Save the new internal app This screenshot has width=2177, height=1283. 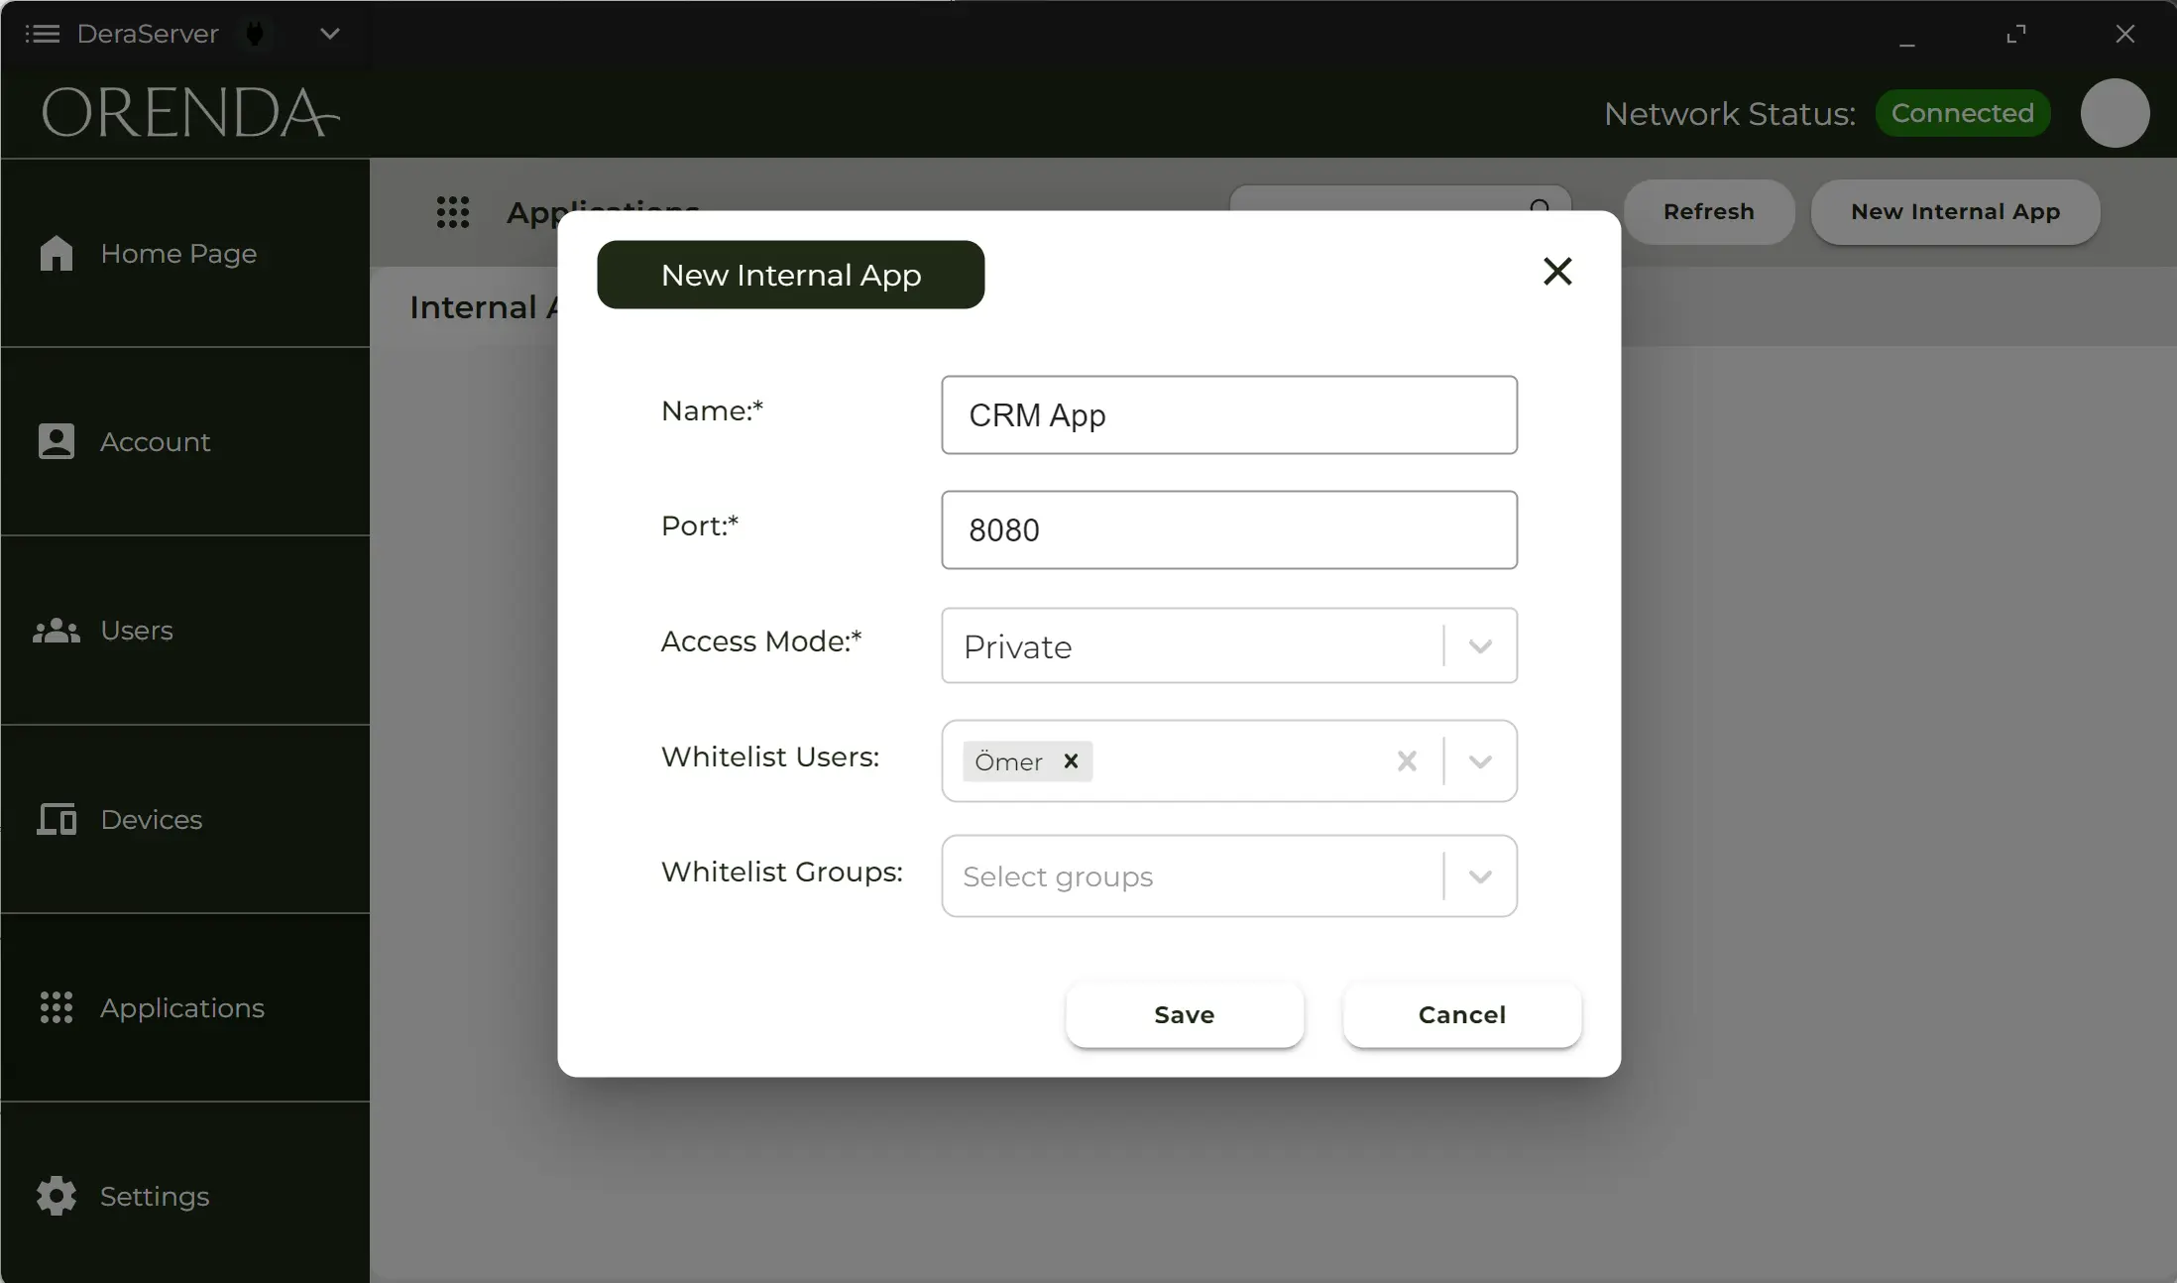1184,1014
